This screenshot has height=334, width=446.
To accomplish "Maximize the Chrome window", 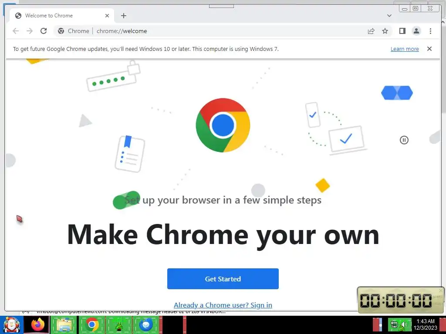I will pyautogui.click(x=415, y=9).
